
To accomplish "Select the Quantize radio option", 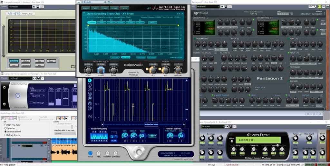I will coord(6,128).
